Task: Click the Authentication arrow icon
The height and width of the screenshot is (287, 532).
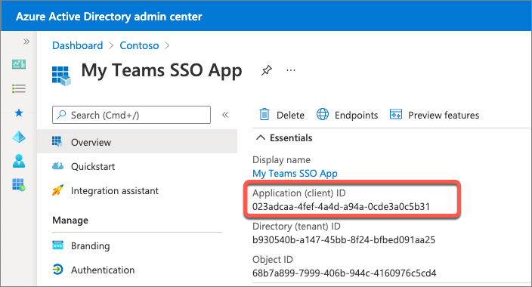Action: point(57,270)
